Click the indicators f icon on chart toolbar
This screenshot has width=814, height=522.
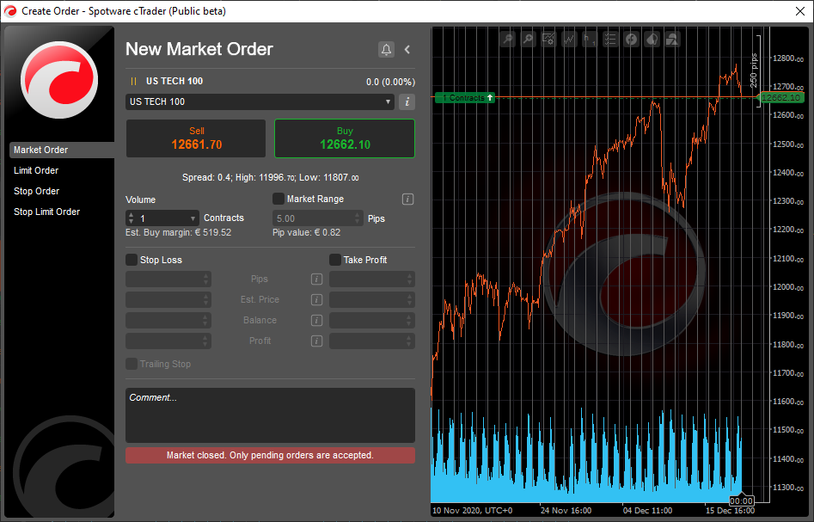pyautogui.click(x=631, y=39)
